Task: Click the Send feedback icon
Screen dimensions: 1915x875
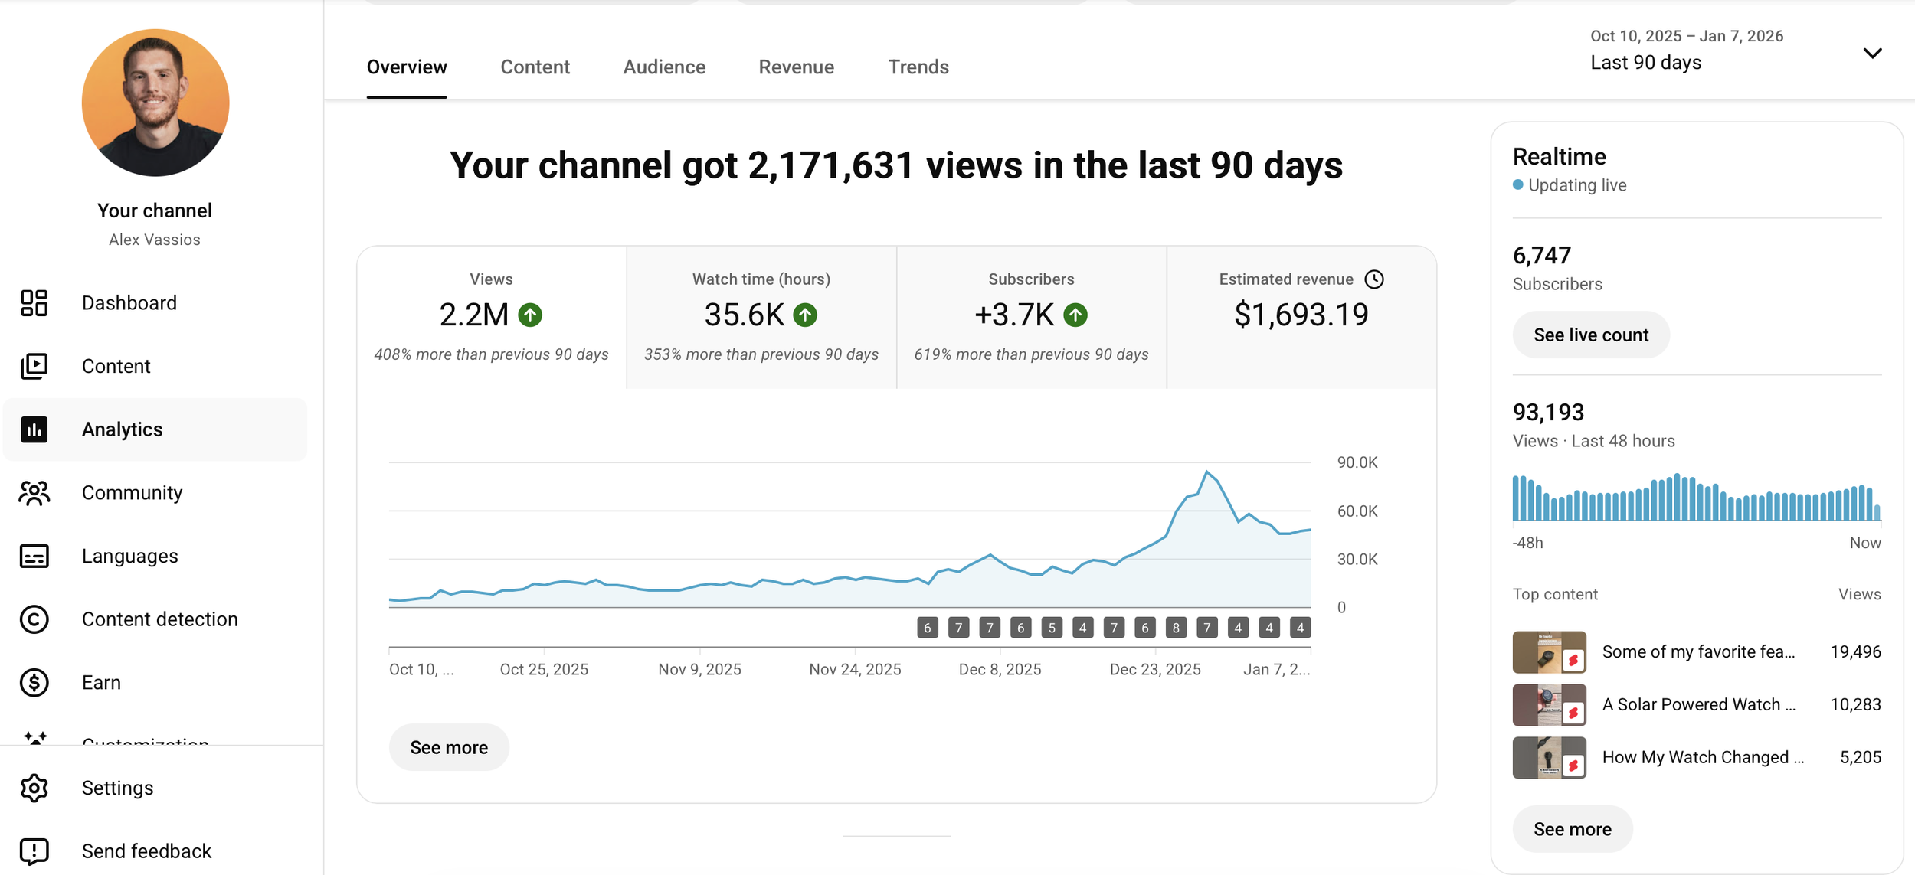Action: point(34,851)
